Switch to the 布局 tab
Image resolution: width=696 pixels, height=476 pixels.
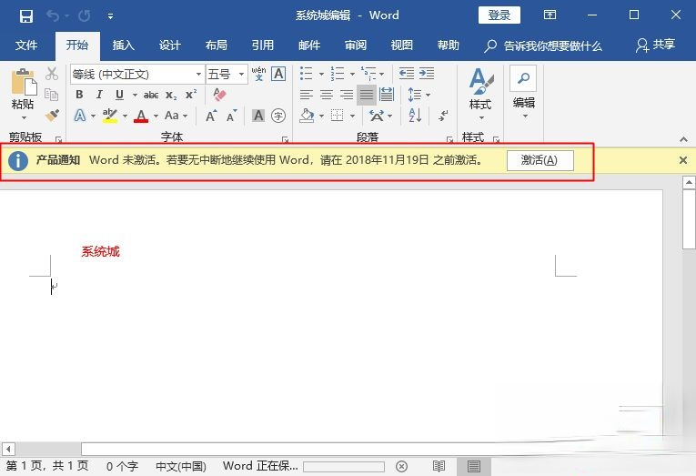pos(217,46)
